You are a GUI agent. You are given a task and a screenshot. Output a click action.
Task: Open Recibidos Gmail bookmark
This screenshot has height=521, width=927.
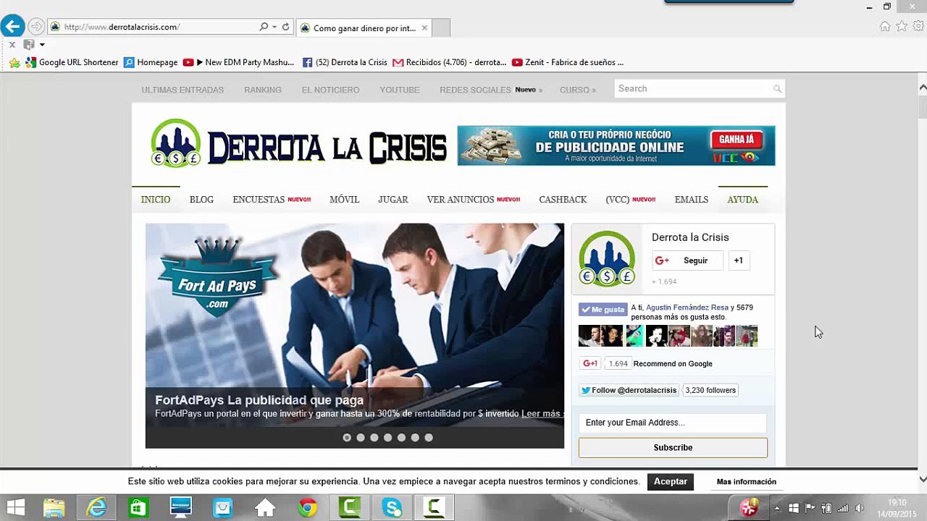[450, 62]
